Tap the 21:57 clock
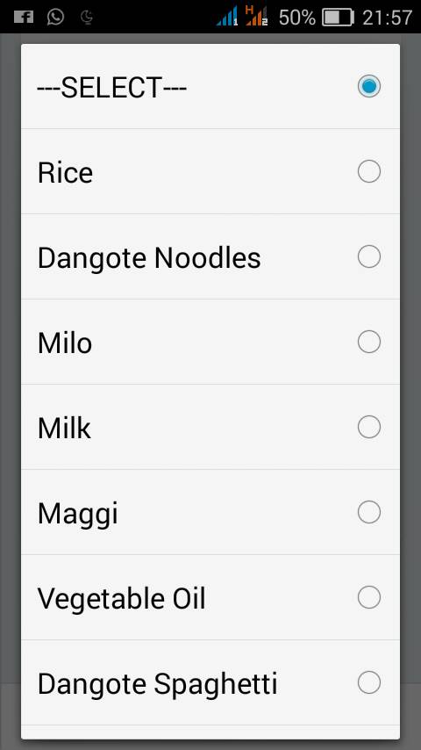This screenshot has height=750, width=421. 387,18
